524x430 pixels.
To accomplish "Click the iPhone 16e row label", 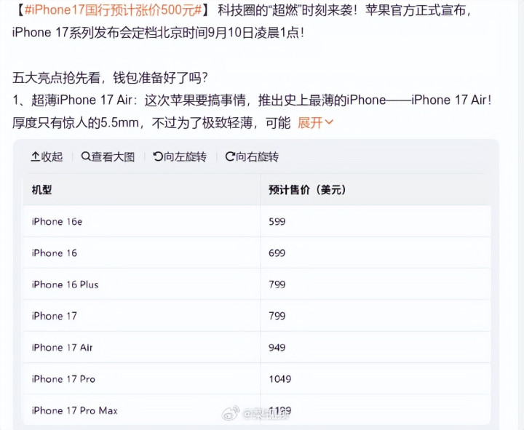I will (57, 221).
